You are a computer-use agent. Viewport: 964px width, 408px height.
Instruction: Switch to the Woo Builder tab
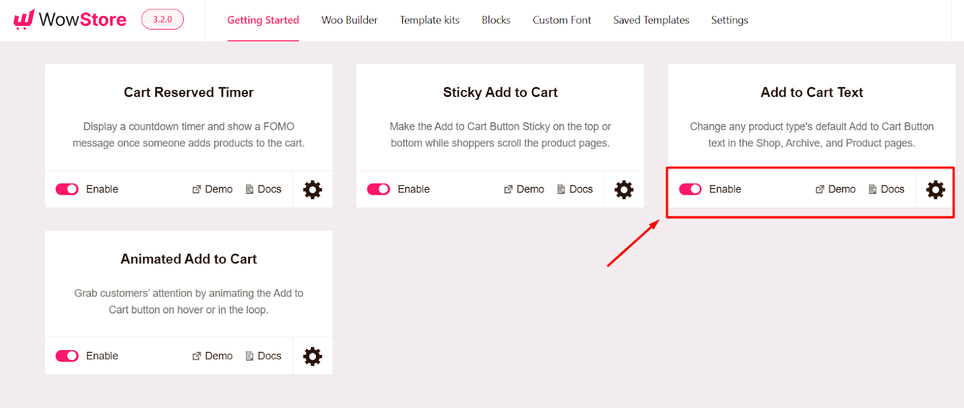[349, 20]
